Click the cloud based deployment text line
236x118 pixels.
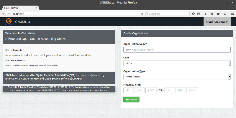49,55
